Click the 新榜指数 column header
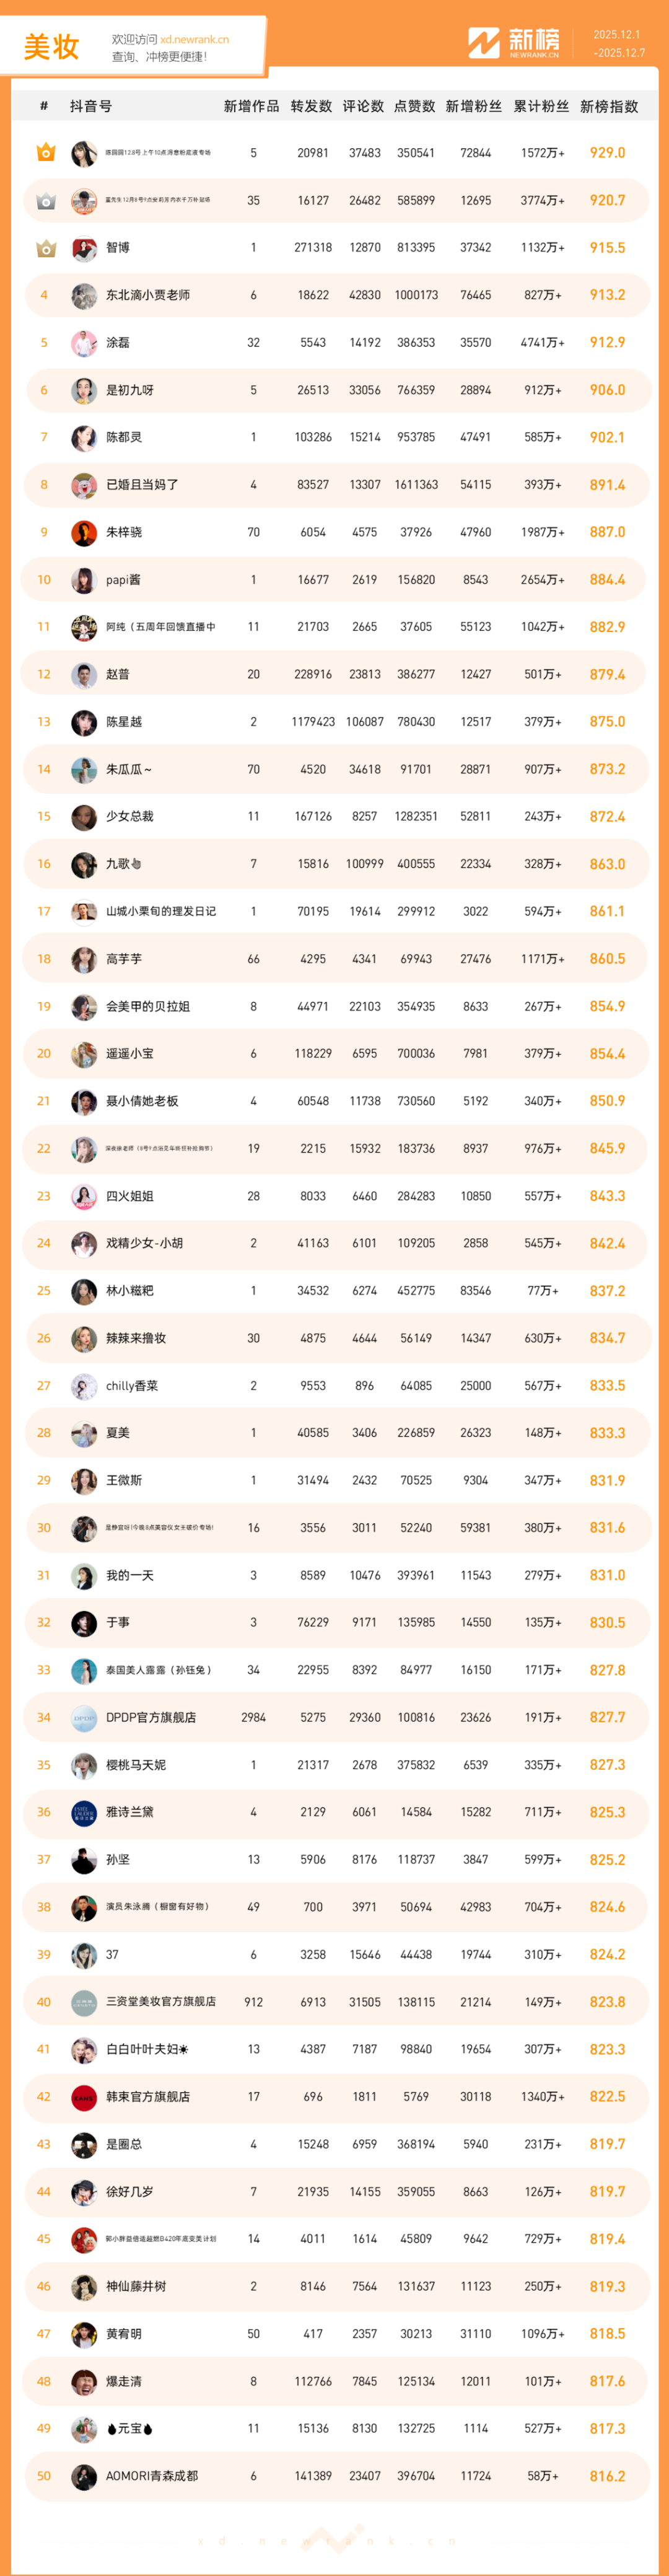Viewport: 669px width, 2576px height. click(x=608, y=107)
